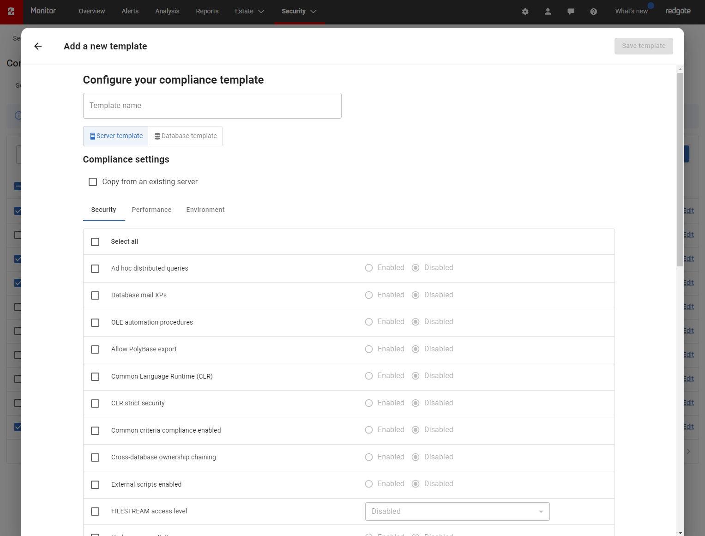Screen dimensions: 705x536
Task: Check OLE automation procedures checkbox
Action: tap(95, 323)
